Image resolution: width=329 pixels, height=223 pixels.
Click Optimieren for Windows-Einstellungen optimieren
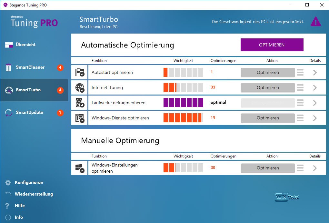[x=268, y=168]
